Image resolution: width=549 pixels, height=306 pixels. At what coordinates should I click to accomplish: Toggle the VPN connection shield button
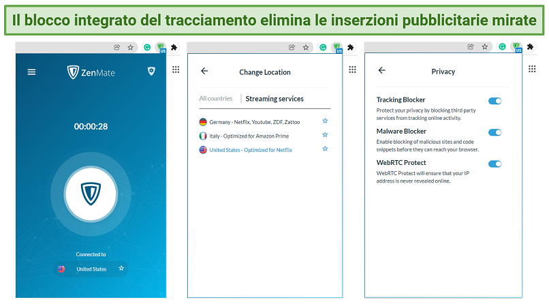(x=91, y=194)
